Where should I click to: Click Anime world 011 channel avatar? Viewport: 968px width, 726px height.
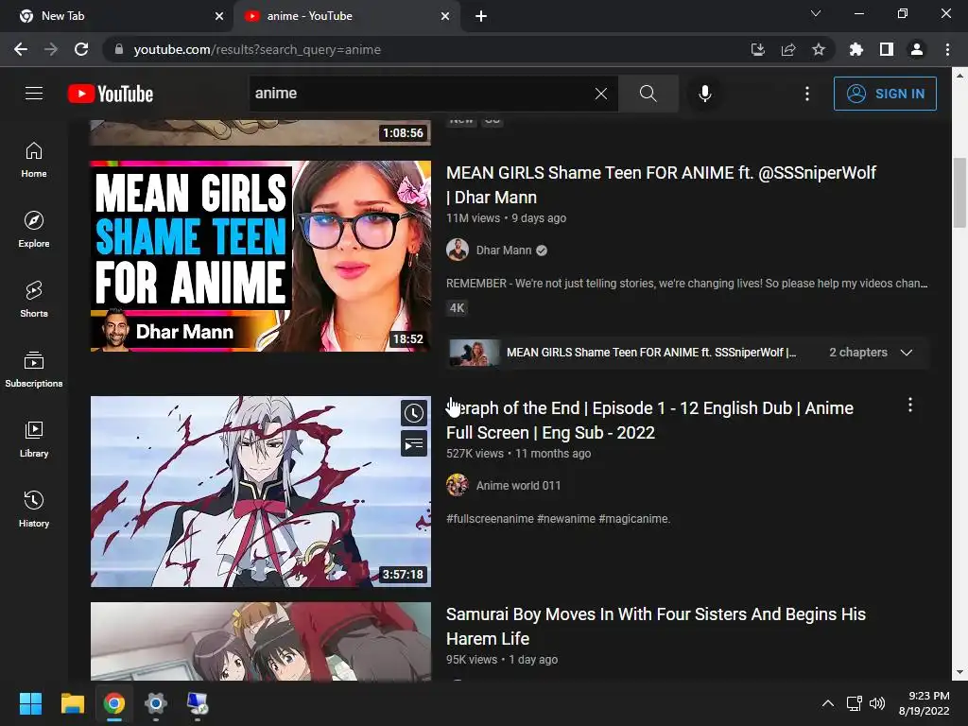click(458, 485)
